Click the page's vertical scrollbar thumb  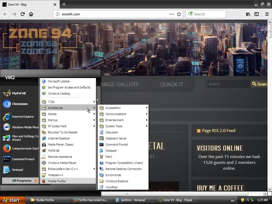pyautogui.click(x=270, y=31)
